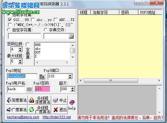Uncheck the 012...89 digits checkbox

[10, 20]
